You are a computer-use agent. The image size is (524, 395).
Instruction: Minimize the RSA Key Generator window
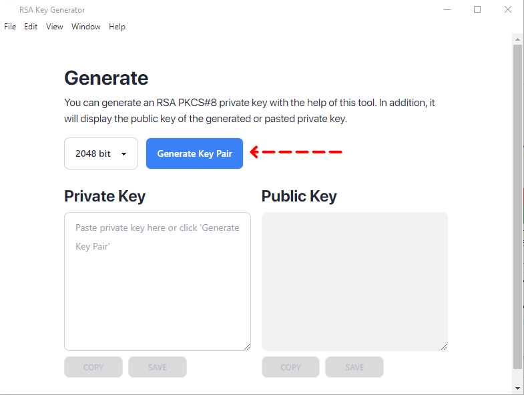click(447, 10)
